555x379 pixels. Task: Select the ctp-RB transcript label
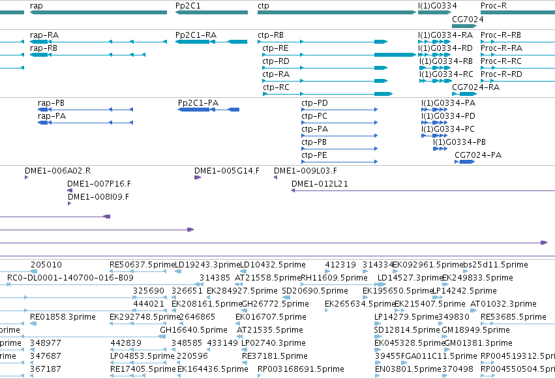click(271, 35)
